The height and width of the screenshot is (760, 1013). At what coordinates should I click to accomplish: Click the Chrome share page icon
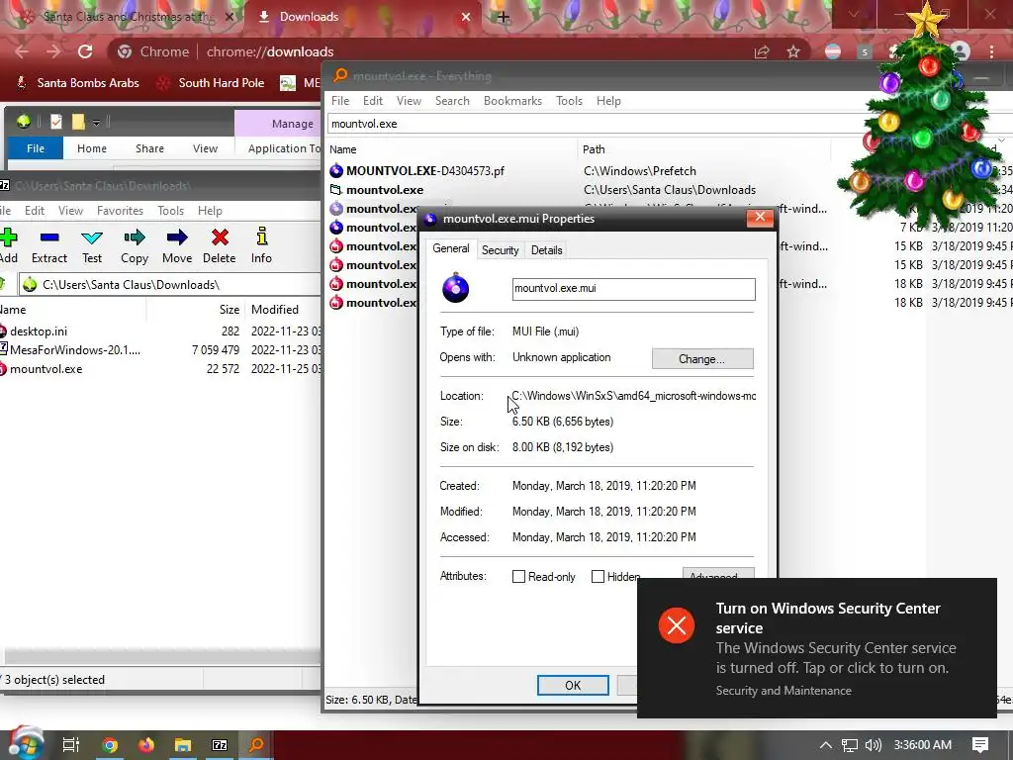(762, 51)
